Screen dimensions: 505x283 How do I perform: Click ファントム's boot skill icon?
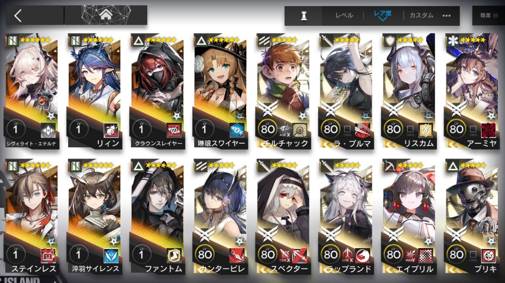[x=174, y=255]
